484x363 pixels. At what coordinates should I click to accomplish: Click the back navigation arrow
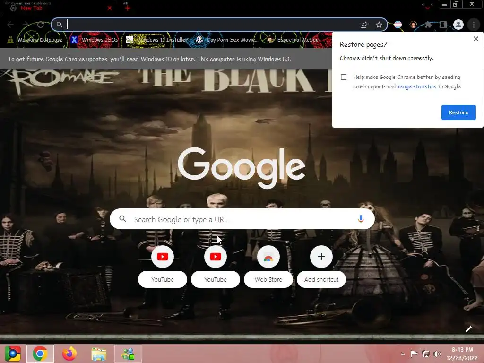10,25
